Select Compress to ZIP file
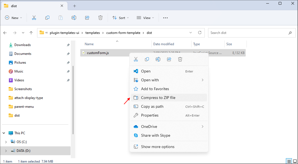Screen dimensions: 298x164 [x=158, y=98]
